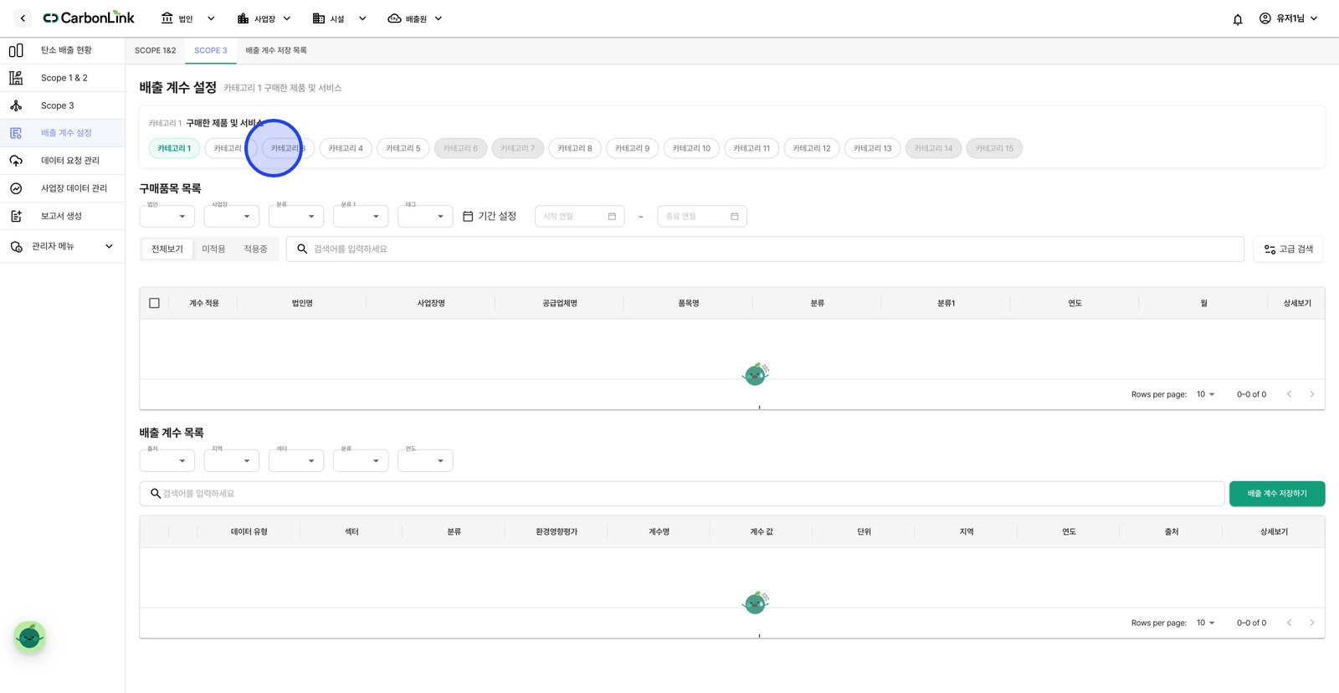Screen dimensions: 1339x693
Task: Go back using the header arrow
Action: coord(23,18)
